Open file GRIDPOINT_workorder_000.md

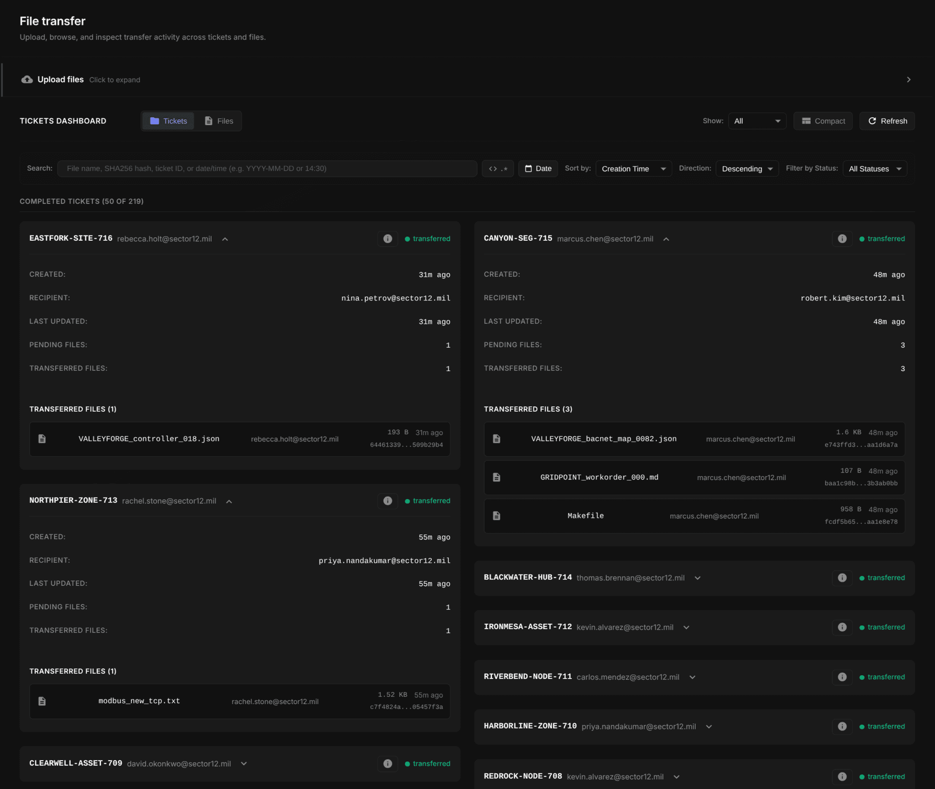click(x=599, y=478)
